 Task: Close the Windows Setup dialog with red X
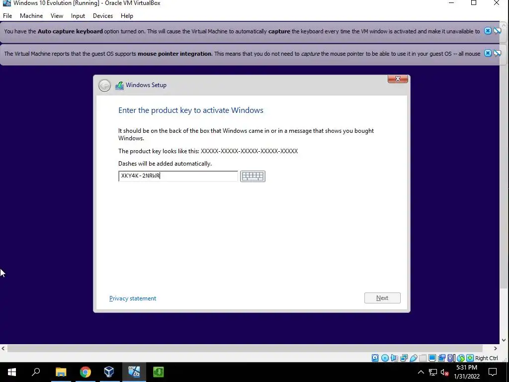pos(398,79)
